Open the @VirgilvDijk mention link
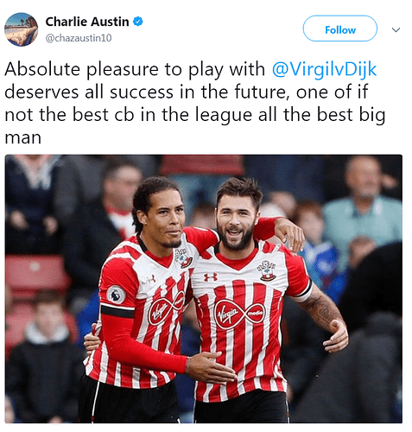The image size is (412, 432). [324, 69]
